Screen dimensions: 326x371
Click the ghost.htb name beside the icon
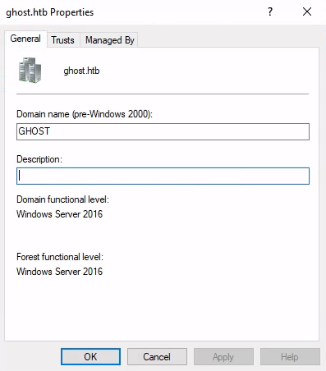point(81,71)
